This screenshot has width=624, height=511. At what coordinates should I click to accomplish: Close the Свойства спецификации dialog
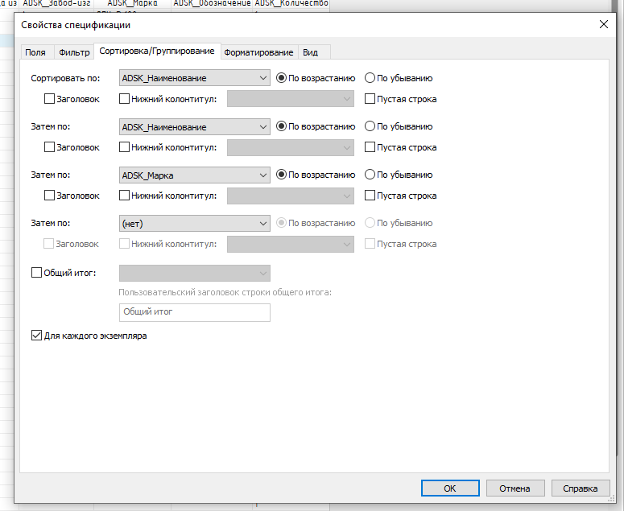[x=604, y=25]
